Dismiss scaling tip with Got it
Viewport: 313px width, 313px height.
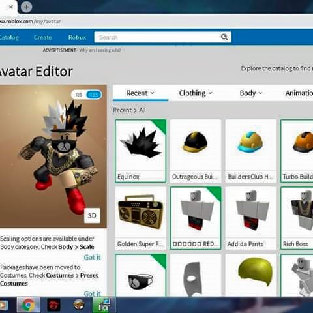[92, 258]
